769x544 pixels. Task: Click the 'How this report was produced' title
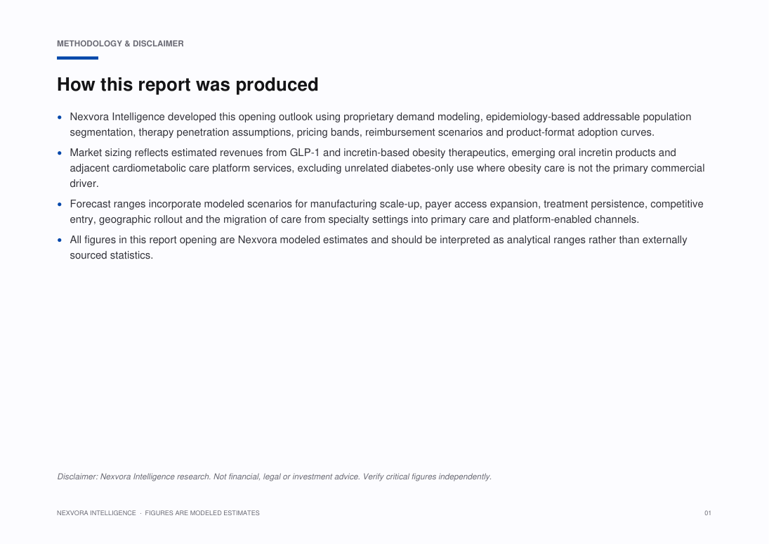tap(188, 84)
